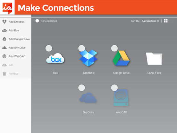The height and width of the screenshot is (133, 177).
Task: Click the None Selected text
Action: coord(49,21)
